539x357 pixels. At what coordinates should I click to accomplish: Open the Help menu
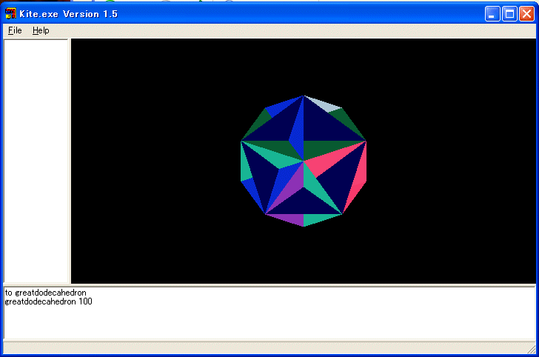(41, 30)
